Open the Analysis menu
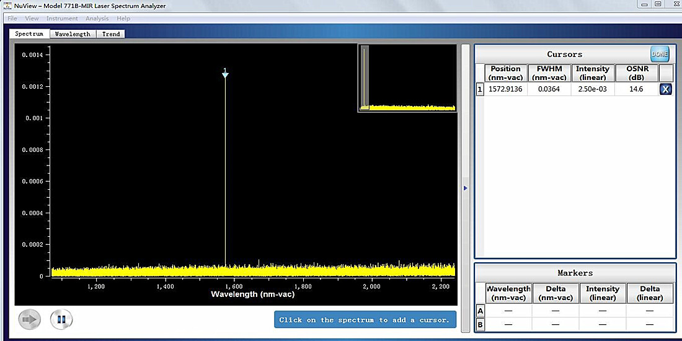This screenshot has width=682, height=341. [x=97, y=19]
